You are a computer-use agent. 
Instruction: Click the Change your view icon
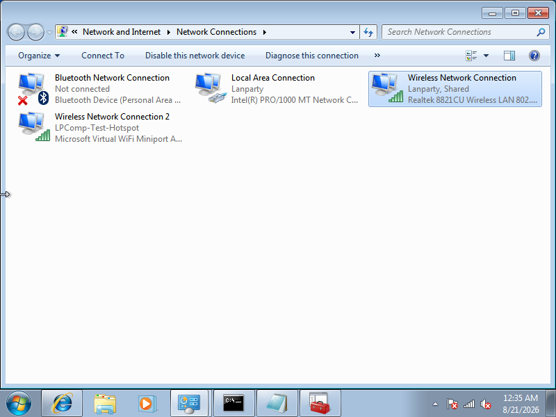coord(471,56)
